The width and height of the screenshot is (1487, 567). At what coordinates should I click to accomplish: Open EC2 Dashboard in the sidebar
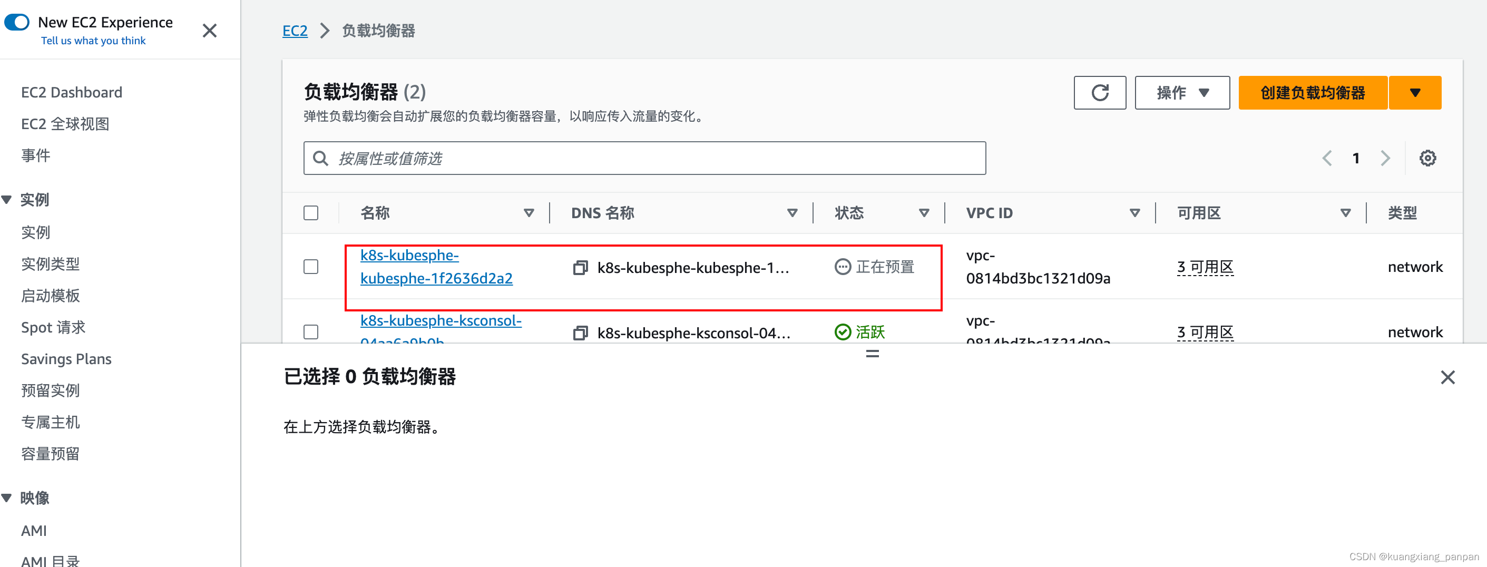pyautogui.click(x=72, y=92)
